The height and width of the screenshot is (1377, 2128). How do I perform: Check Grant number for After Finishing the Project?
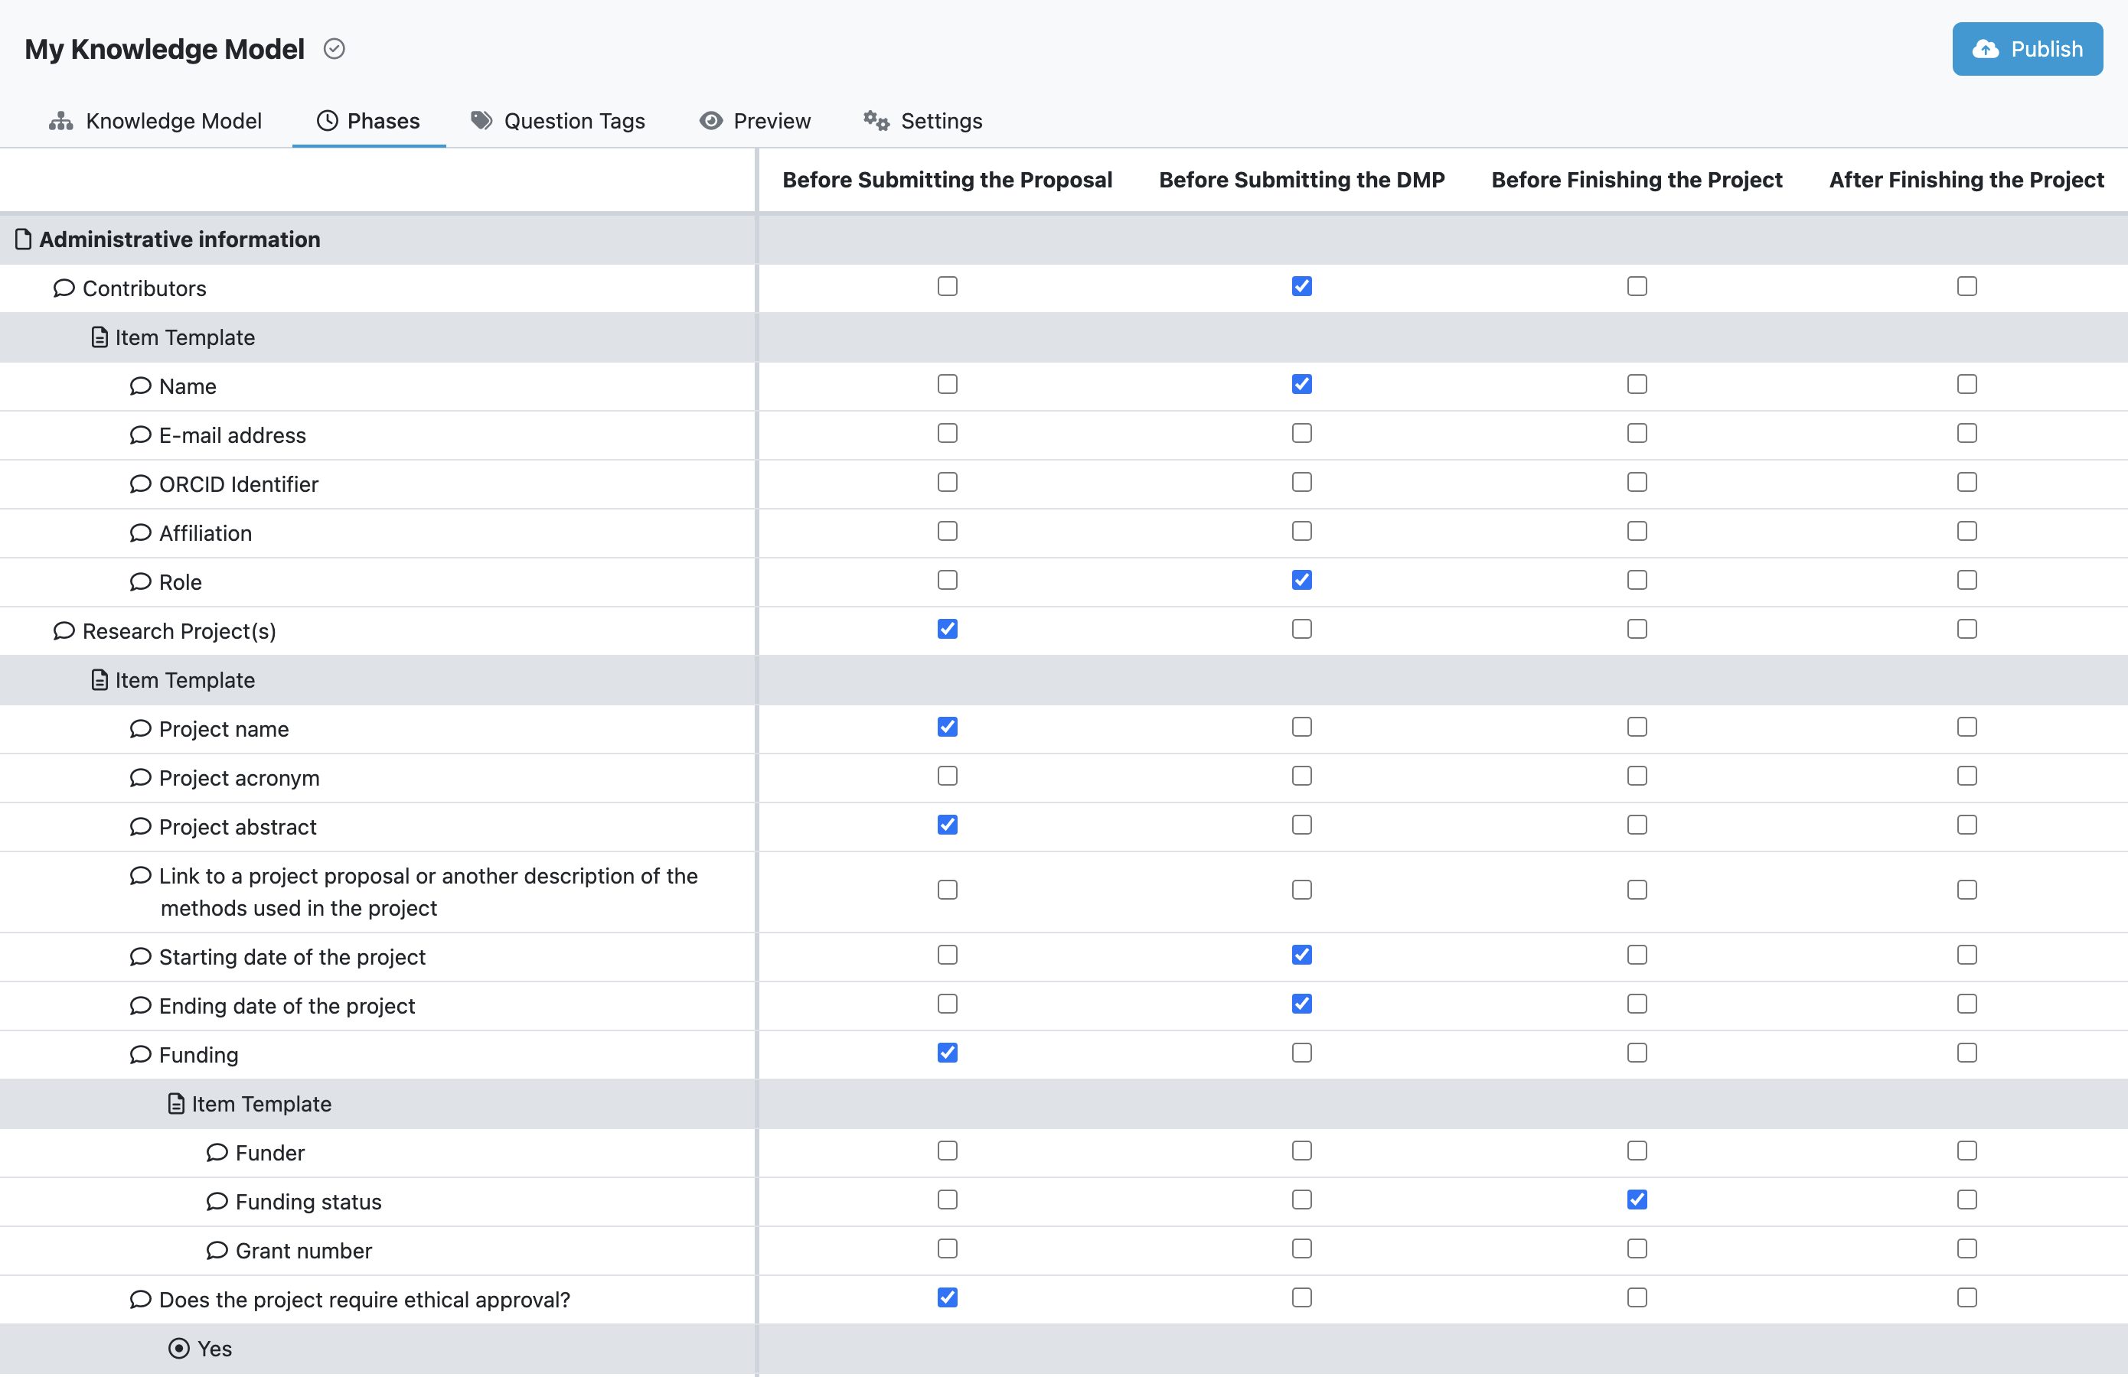pyautogui.click(x=1967, y=1248)
